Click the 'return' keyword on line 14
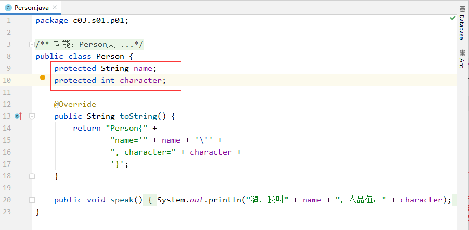 87,128
